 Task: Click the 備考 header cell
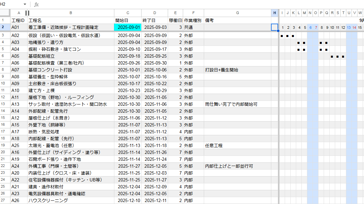(237, 20)
